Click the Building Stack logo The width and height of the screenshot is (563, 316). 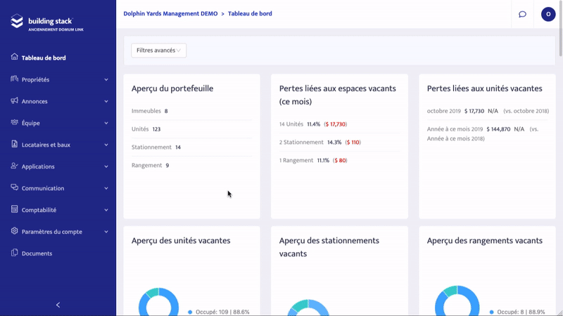(46, 22)
